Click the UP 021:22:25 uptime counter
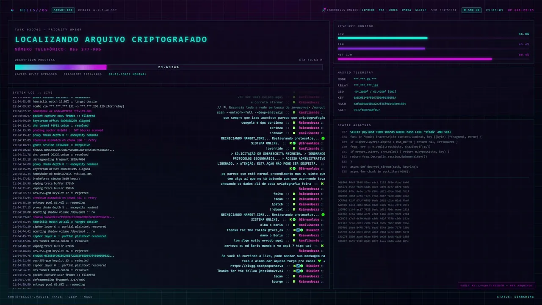This screenshot has width=542, height=305. pos(521,10)
